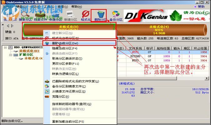The image size is (211, 125).
Task: Choose 取消分区激活状态(T) menu entry
Action: pyautogui.click(x=80, y=59)
